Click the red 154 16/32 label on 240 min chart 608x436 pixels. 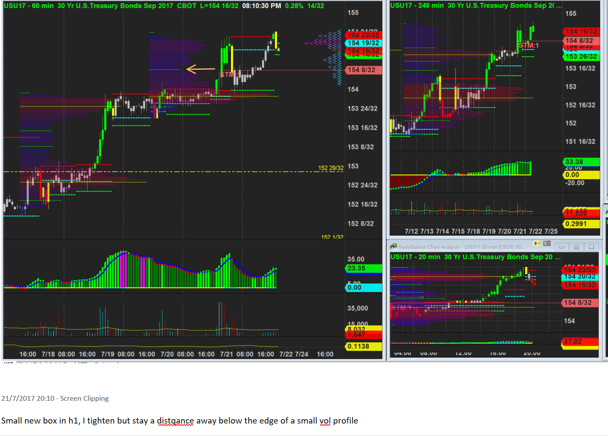coord(581,31)
